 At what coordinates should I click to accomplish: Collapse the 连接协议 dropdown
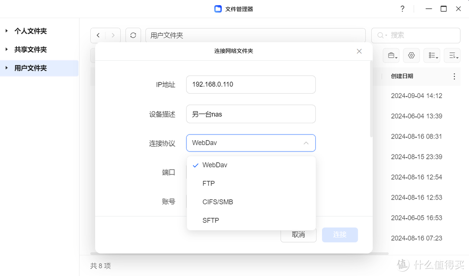point(306,143)
